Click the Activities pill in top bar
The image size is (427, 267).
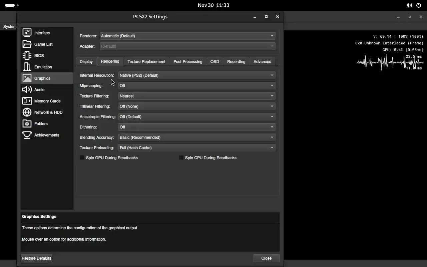[x=12, y=5]
